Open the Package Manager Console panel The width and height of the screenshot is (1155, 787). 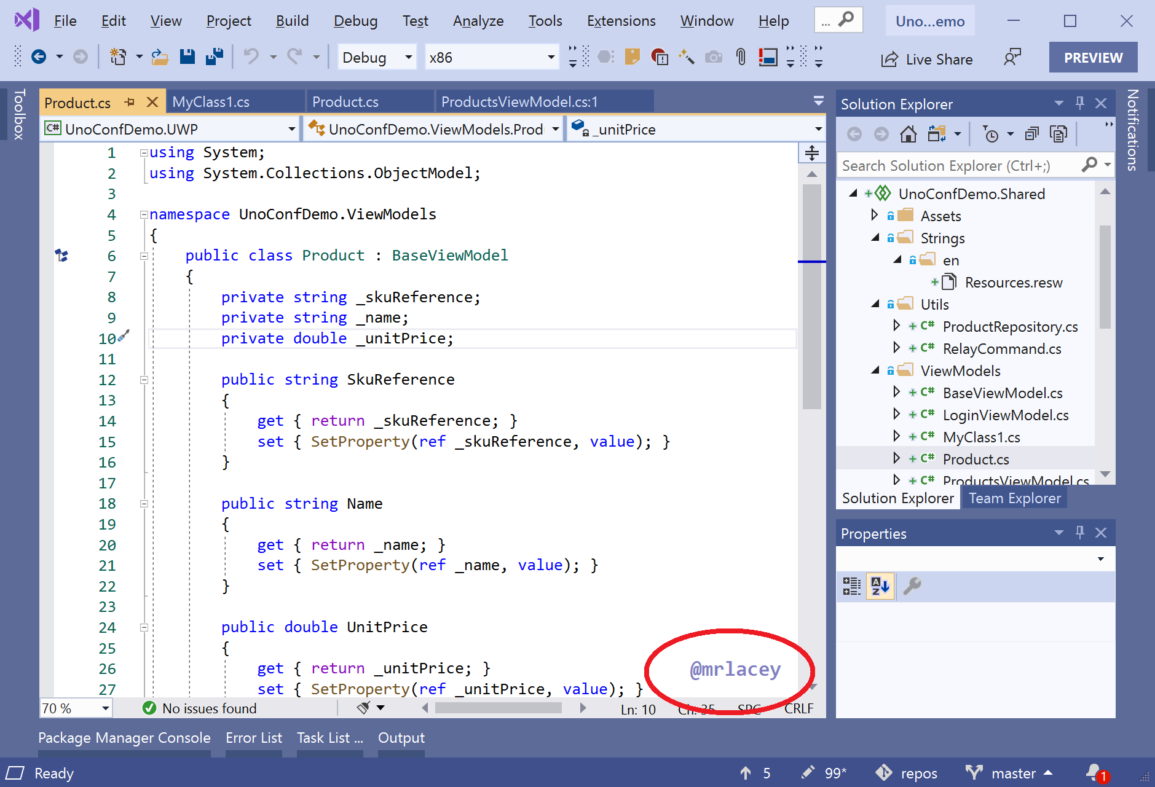coord(124,738)
